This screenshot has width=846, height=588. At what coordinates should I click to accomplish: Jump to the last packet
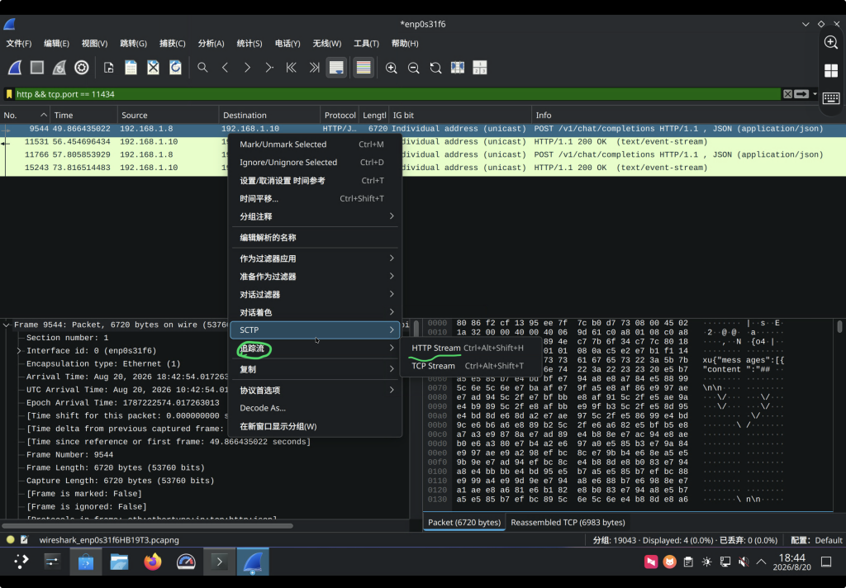[314, 68]
